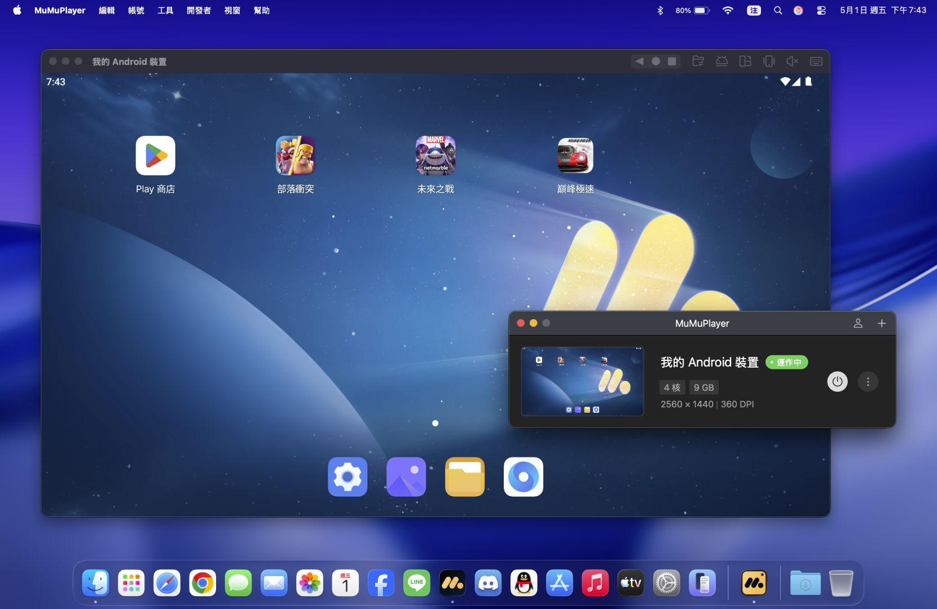Launch the 未來之戰 Marvel game

[435, 156]
